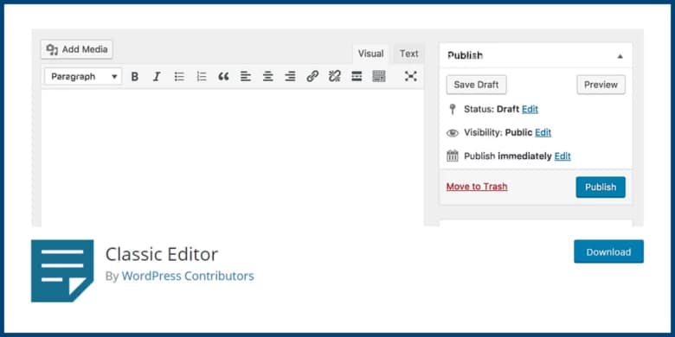
Task: Apply blockquote formatting
Action: pyautogui.click(x=223, y=77)
